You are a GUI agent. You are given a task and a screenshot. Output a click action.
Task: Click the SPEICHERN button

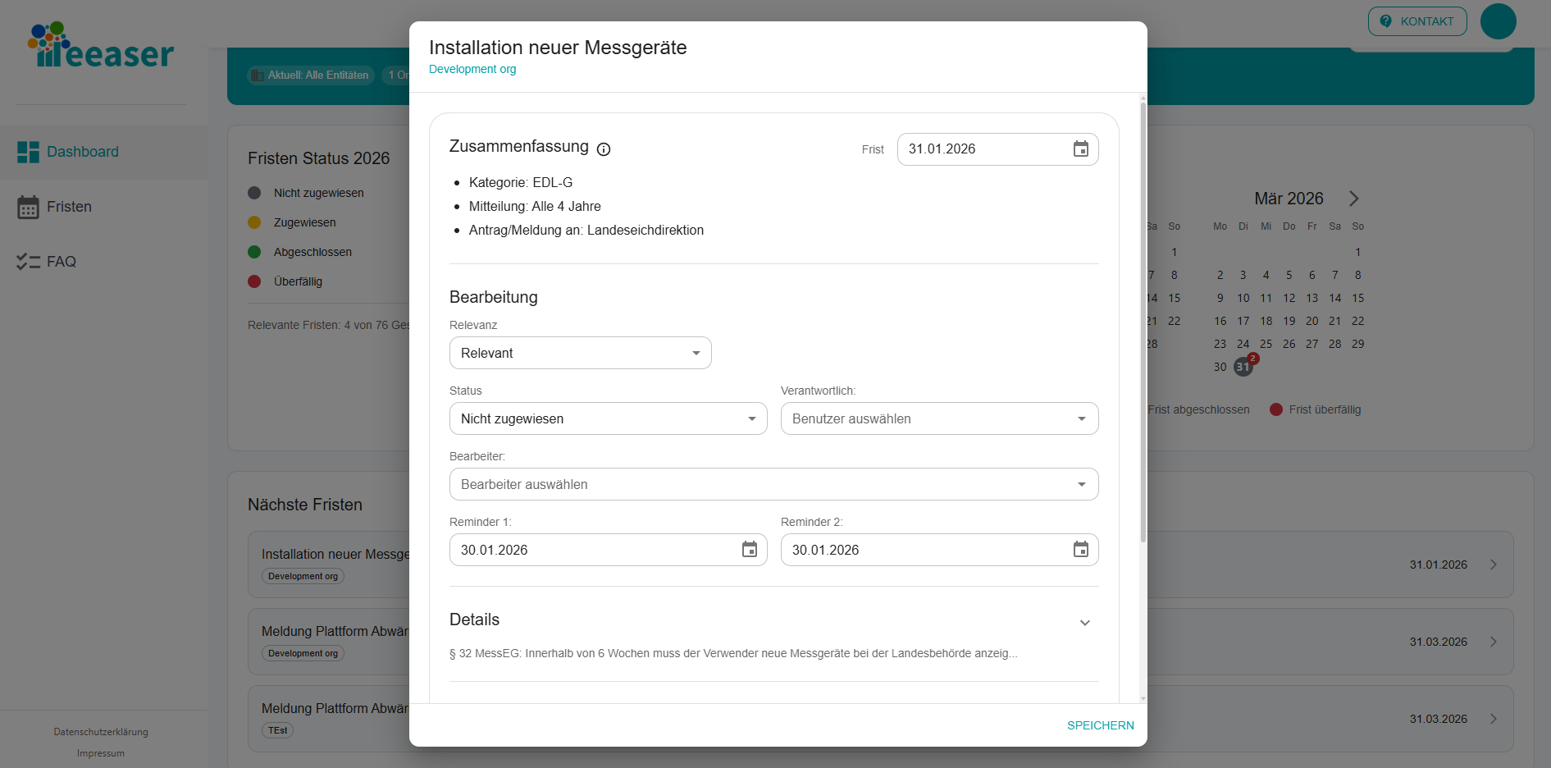click(x=1100, y=725)
